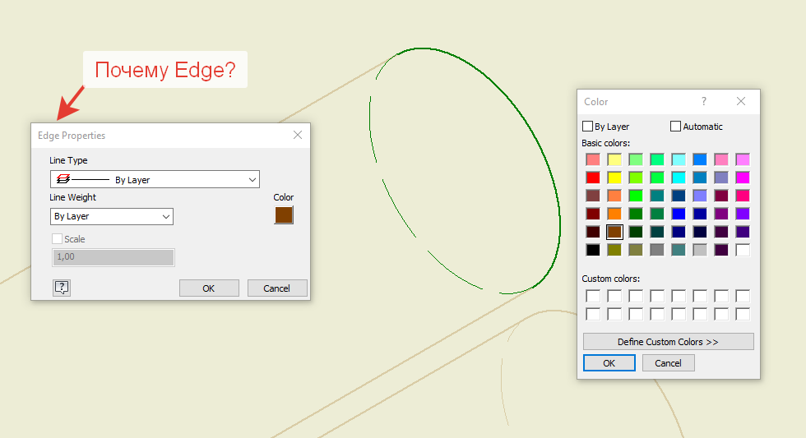
Task: Close the Edge Properties dialog
Action: pyautogui.click(x=298, y=135)
